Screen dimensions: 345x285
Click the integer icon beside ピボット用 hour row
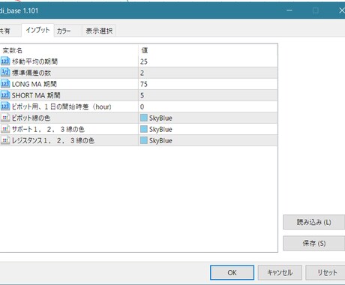(x=5, y=106)
